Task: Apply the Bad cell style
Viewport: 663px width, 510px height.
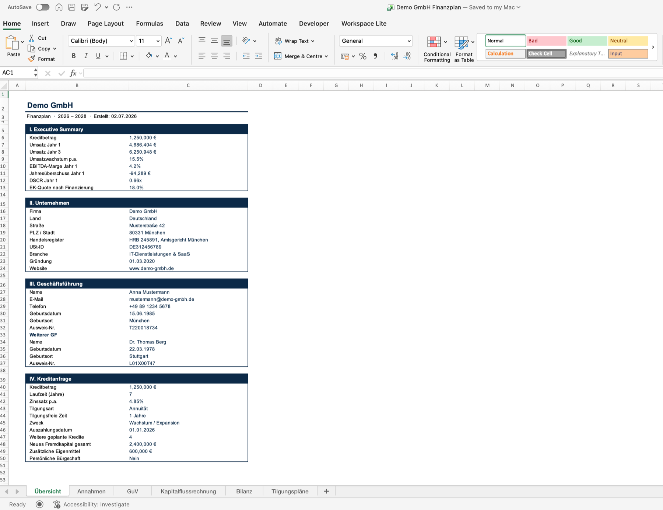Action: click(546, 41)
